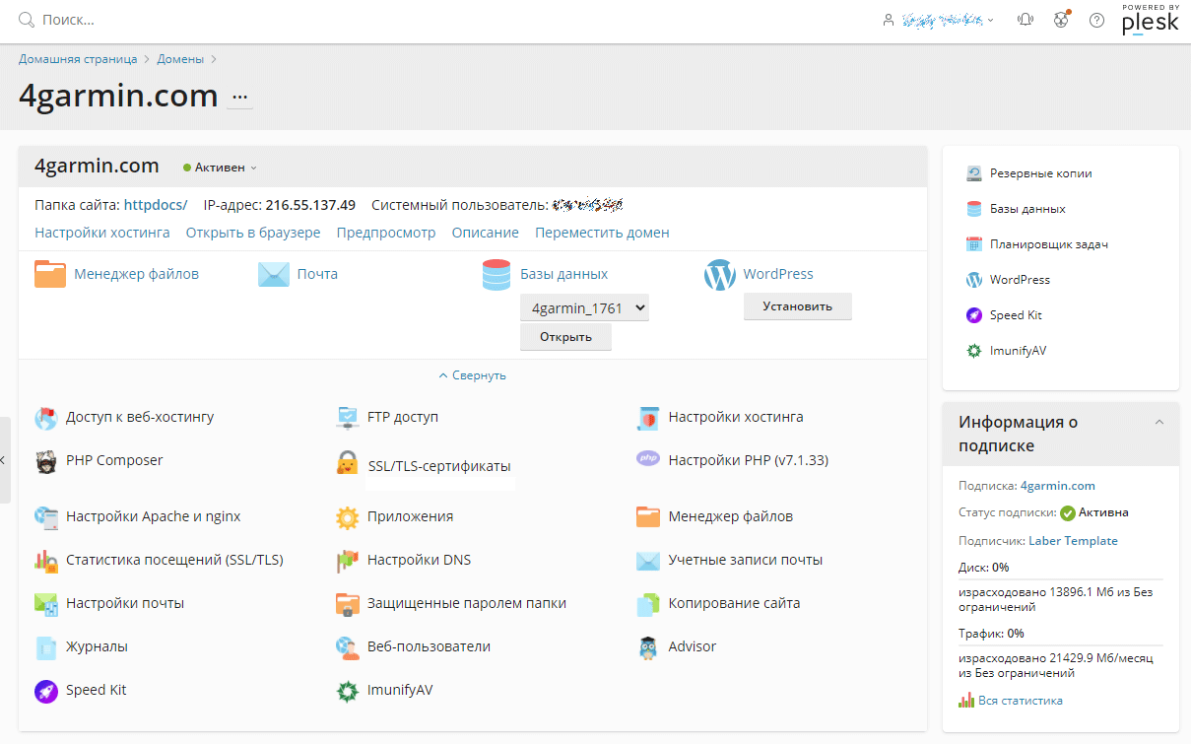Open Настройки хостинга link under site folder
Screen dimensions: 1191x744
[102, 233]
